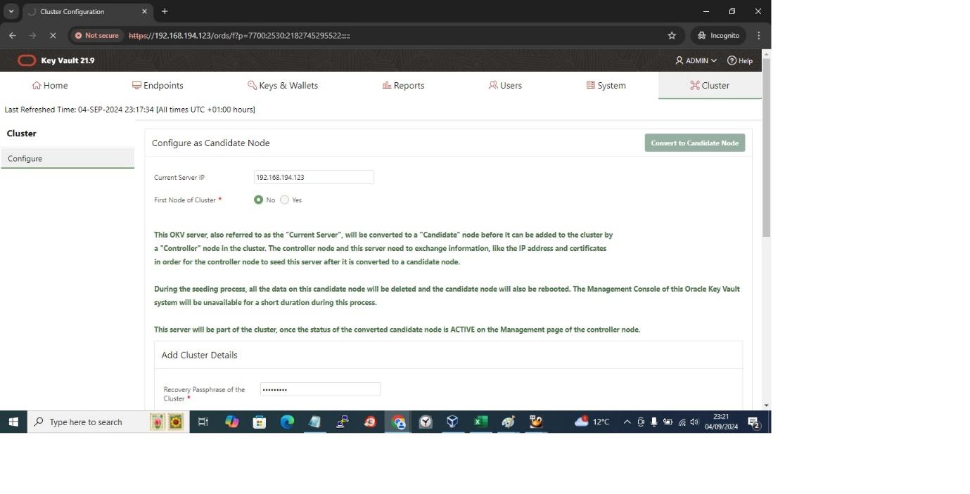This screenshot has width=970, height=494.
Task: Go to the Keys & Wallets tab
Action: click(283, 85)
